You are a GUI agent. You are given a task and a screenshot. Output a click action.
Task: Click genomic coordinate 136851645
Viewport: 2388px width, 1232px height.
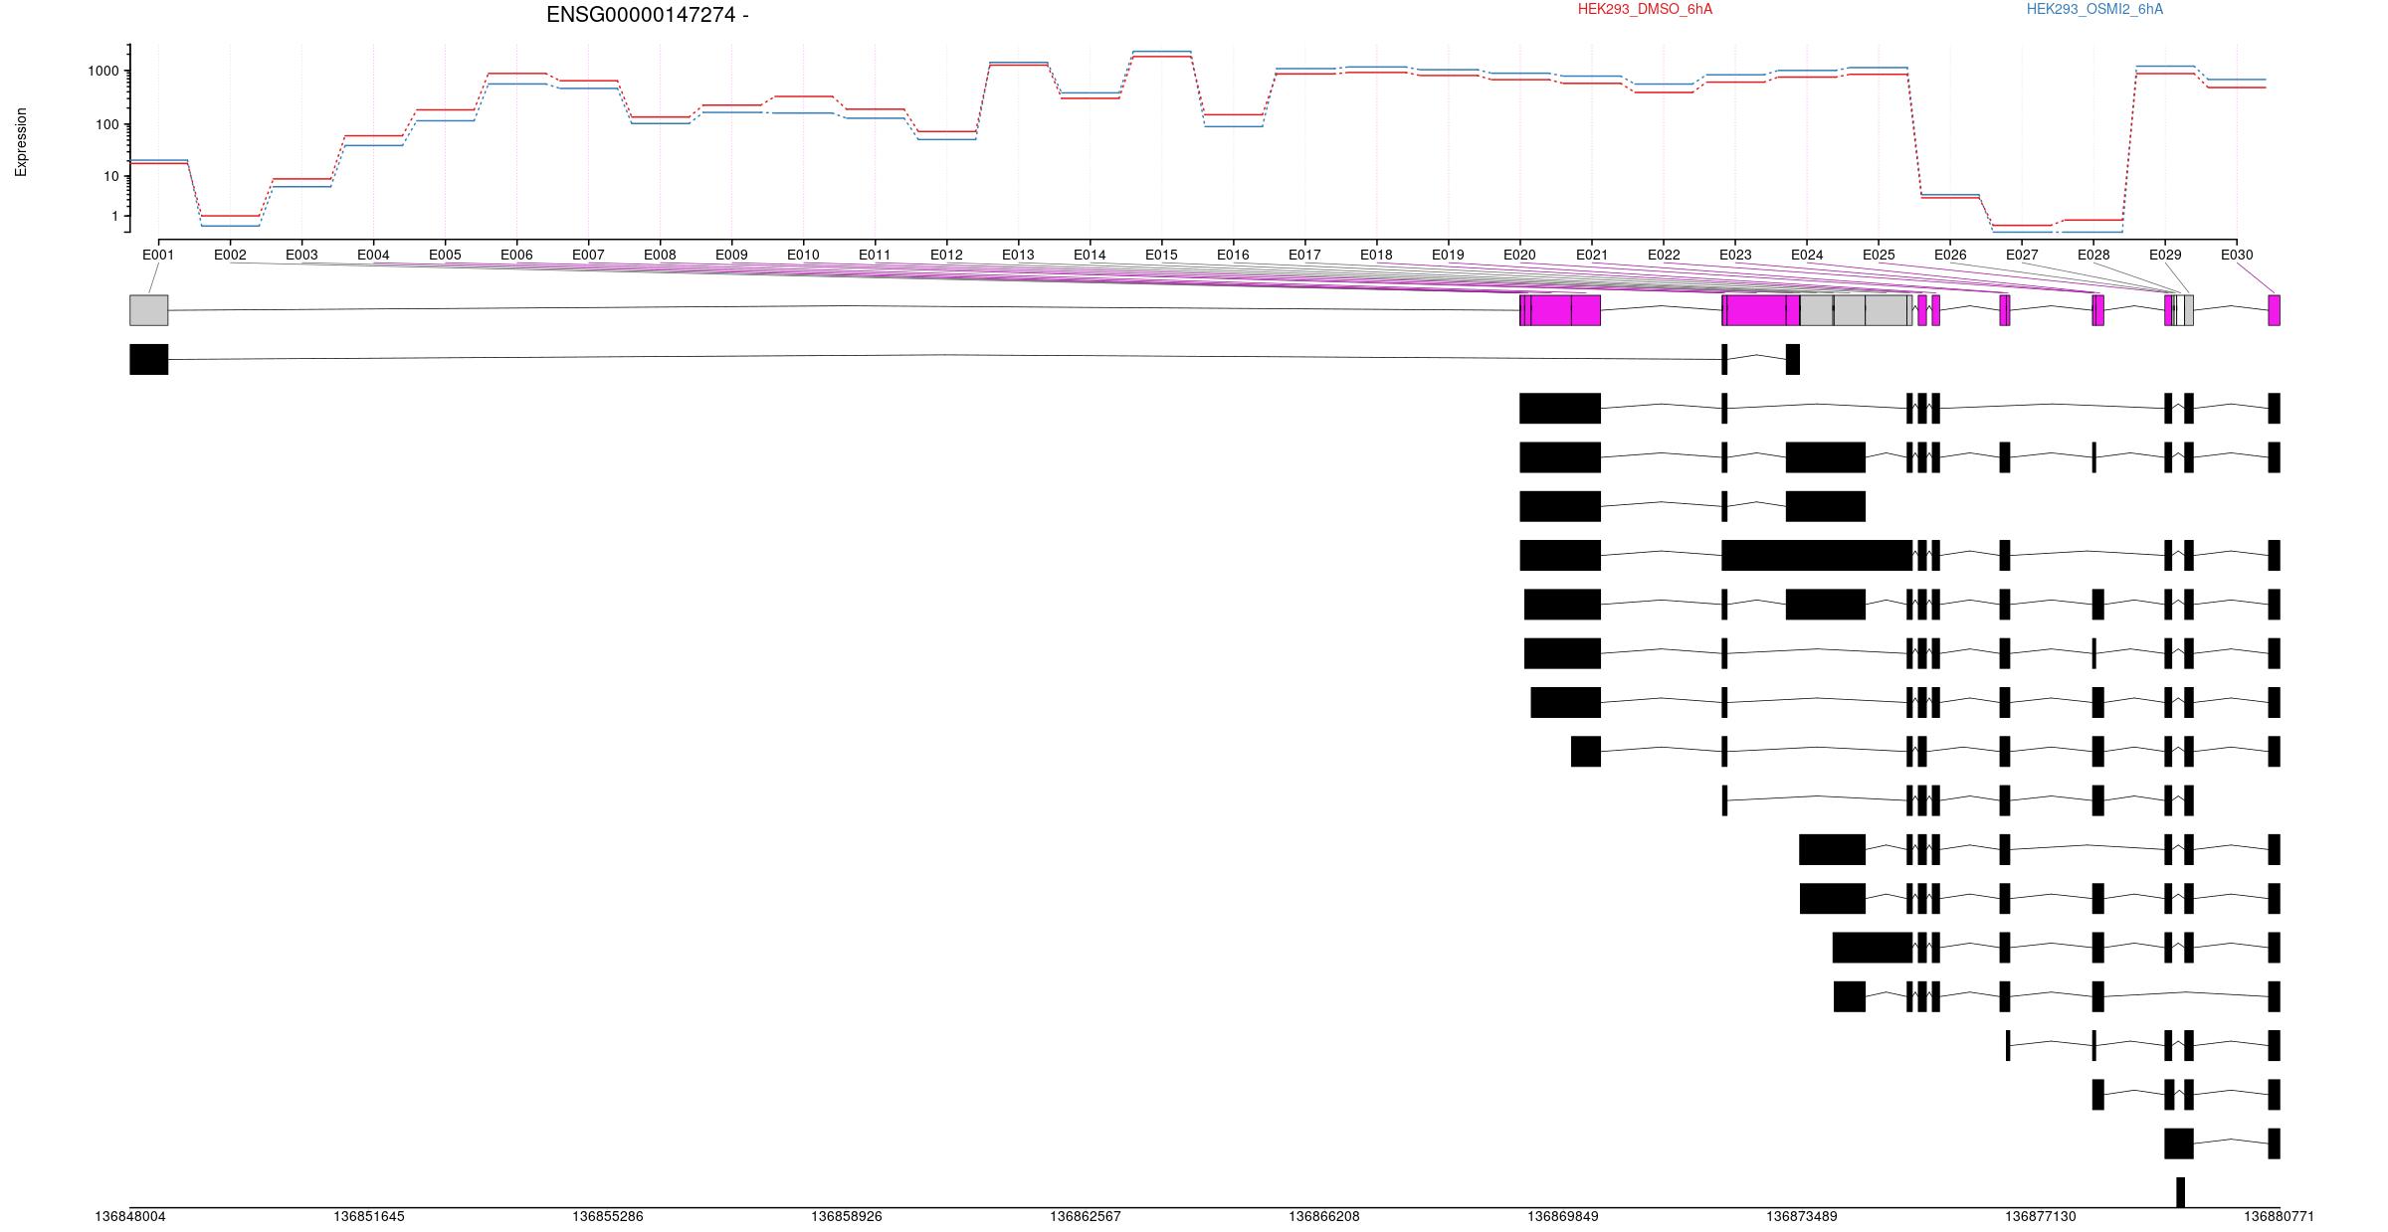tap(369, 1216)
